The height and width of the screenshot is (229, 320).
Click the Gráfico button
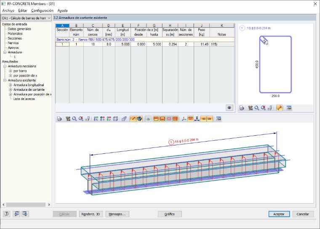(x=170, y=214)
